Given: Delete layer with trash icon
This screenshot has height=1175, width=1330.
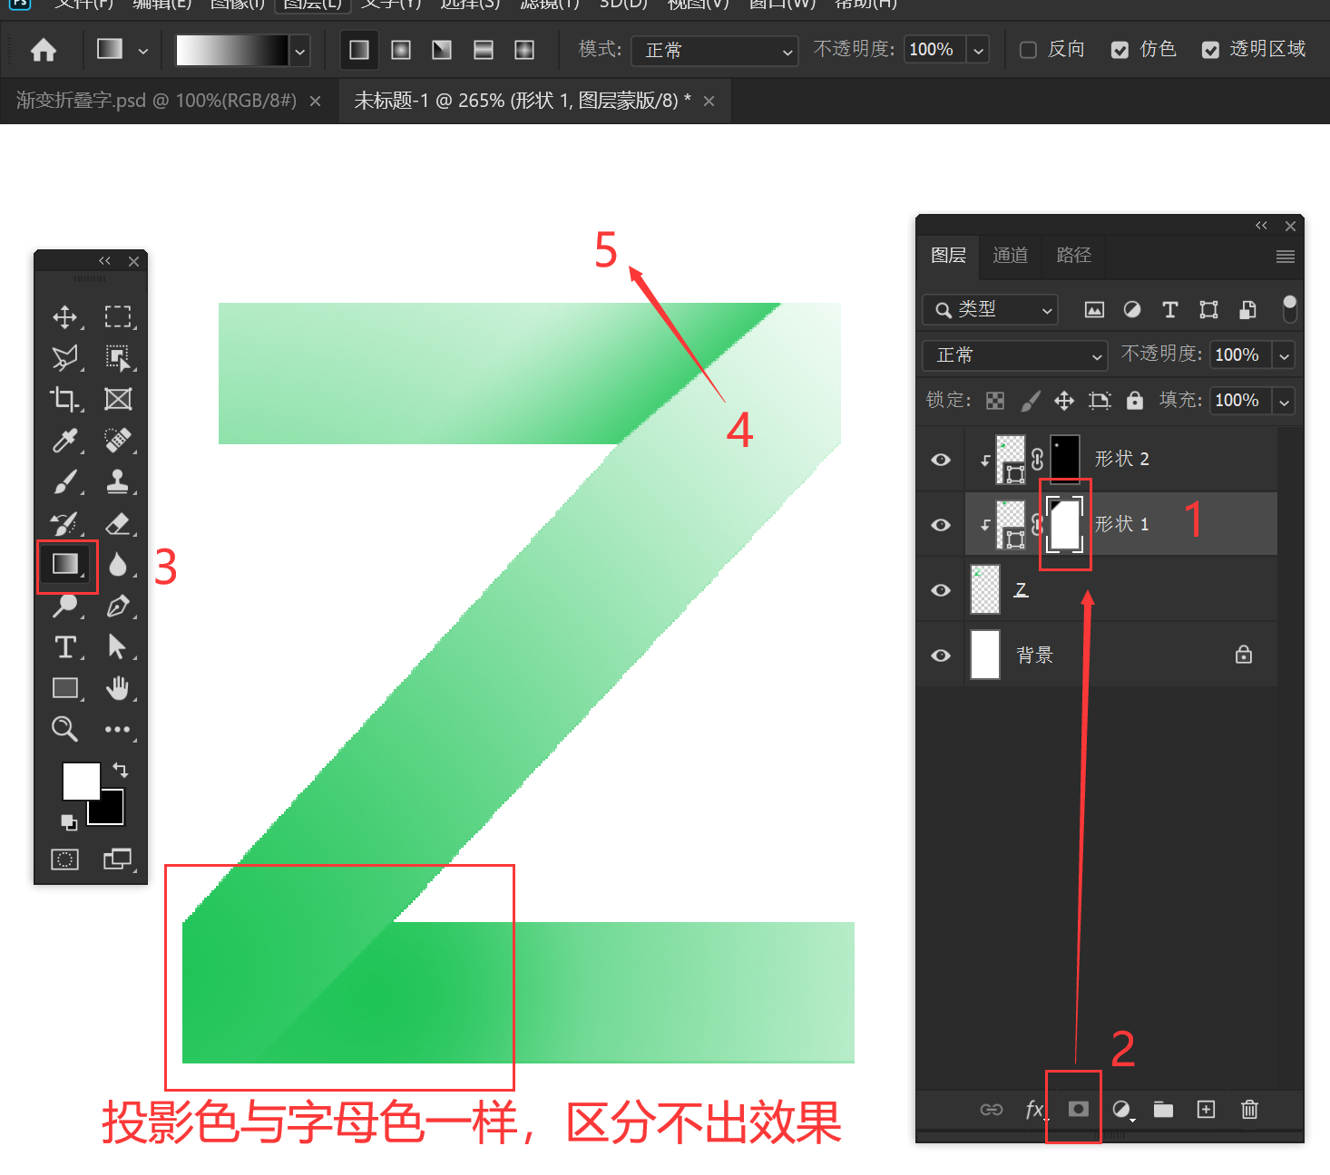Looking at the screenshot, I should coord(1249,1110).
